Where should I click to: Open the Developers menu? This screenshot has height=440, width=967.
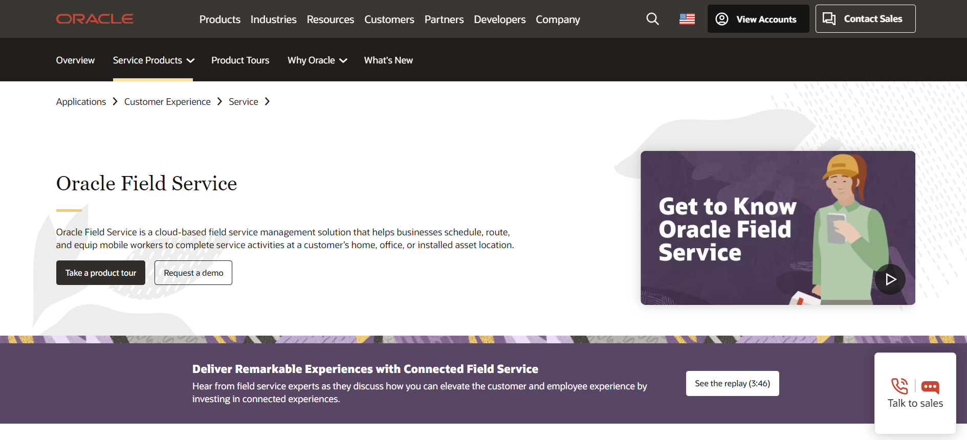500,19
